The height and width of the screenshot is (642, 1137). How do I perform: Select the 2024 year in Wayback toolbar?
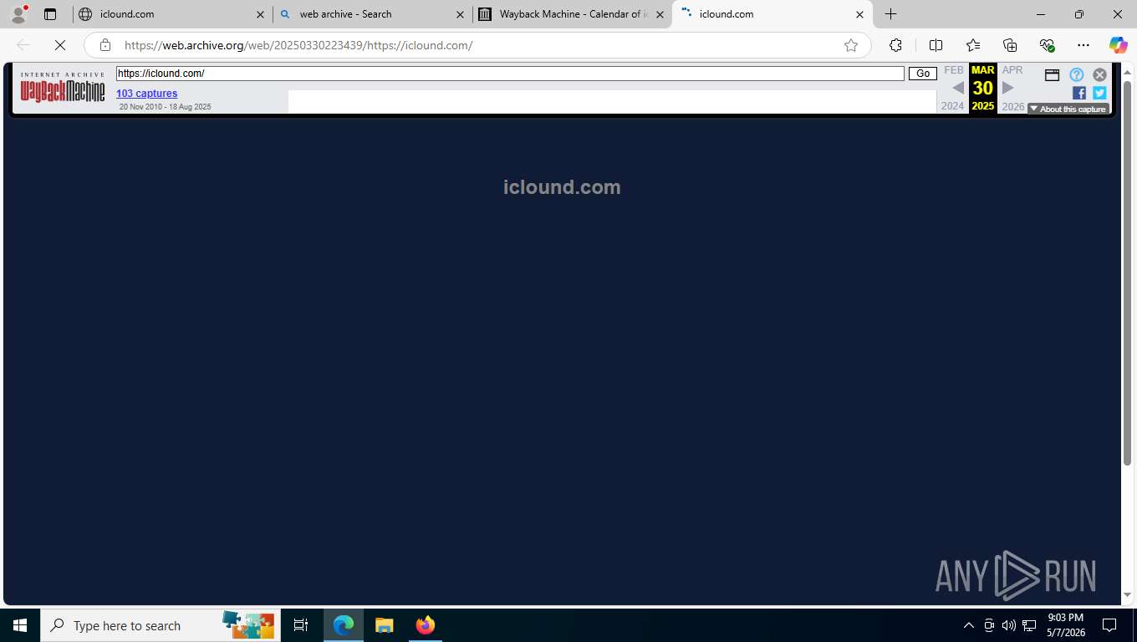click(x=952, y=106)
